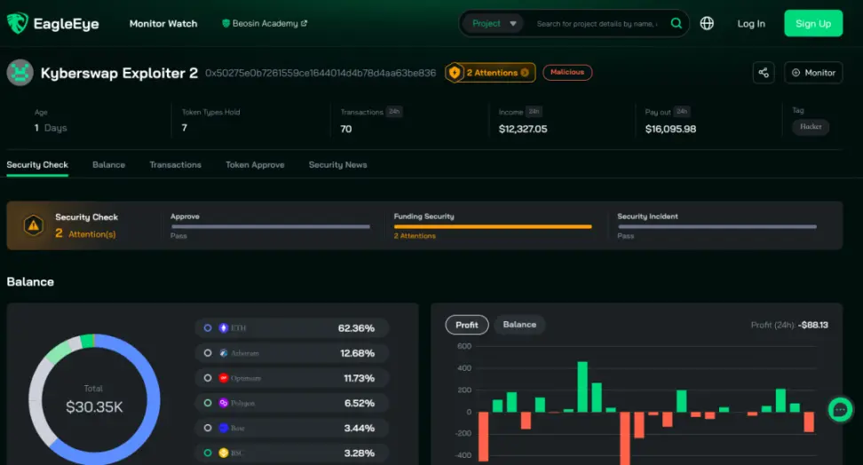Click the share icon button
Screen dimensions: 863x465
[x=764, y=73]
